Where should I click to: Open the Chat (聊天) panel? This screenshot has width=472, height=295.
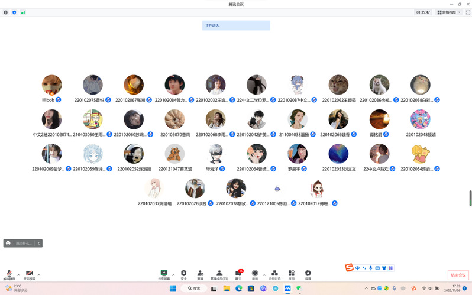pos(238,274)
